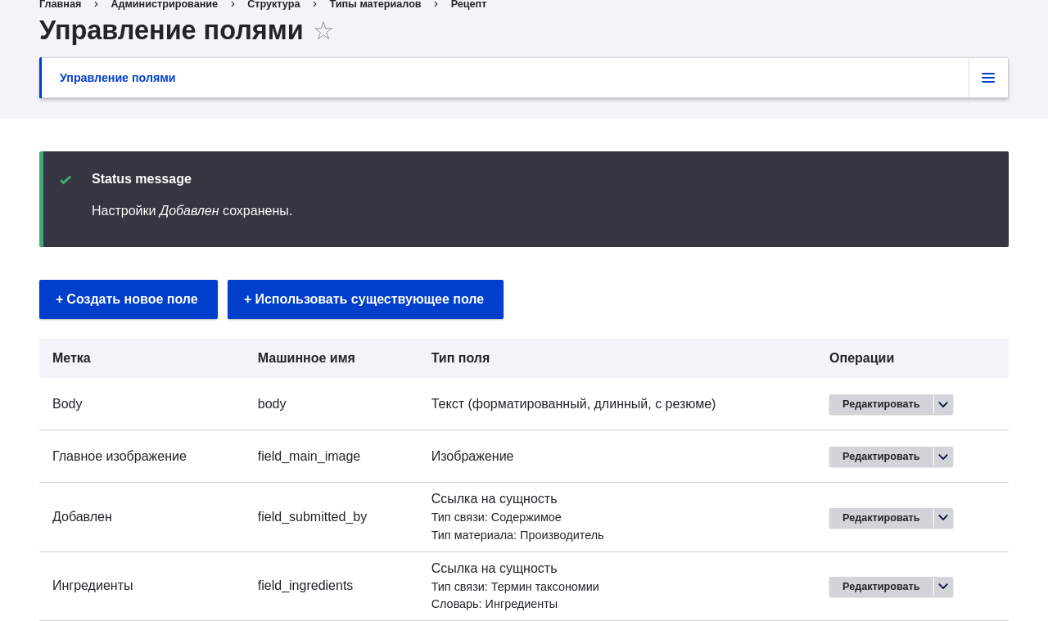This screenshot has height=621, width=1048.
Task: Expand the operations dropdown for the Добавлен field
Action: [943, 518]
